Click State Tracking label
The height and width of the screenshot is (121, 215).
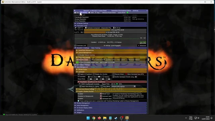pos(96,48)
